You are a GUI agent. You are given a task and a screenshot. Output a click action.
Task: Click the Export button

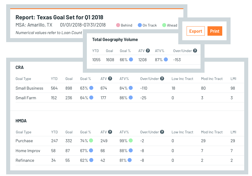[195, 31]
